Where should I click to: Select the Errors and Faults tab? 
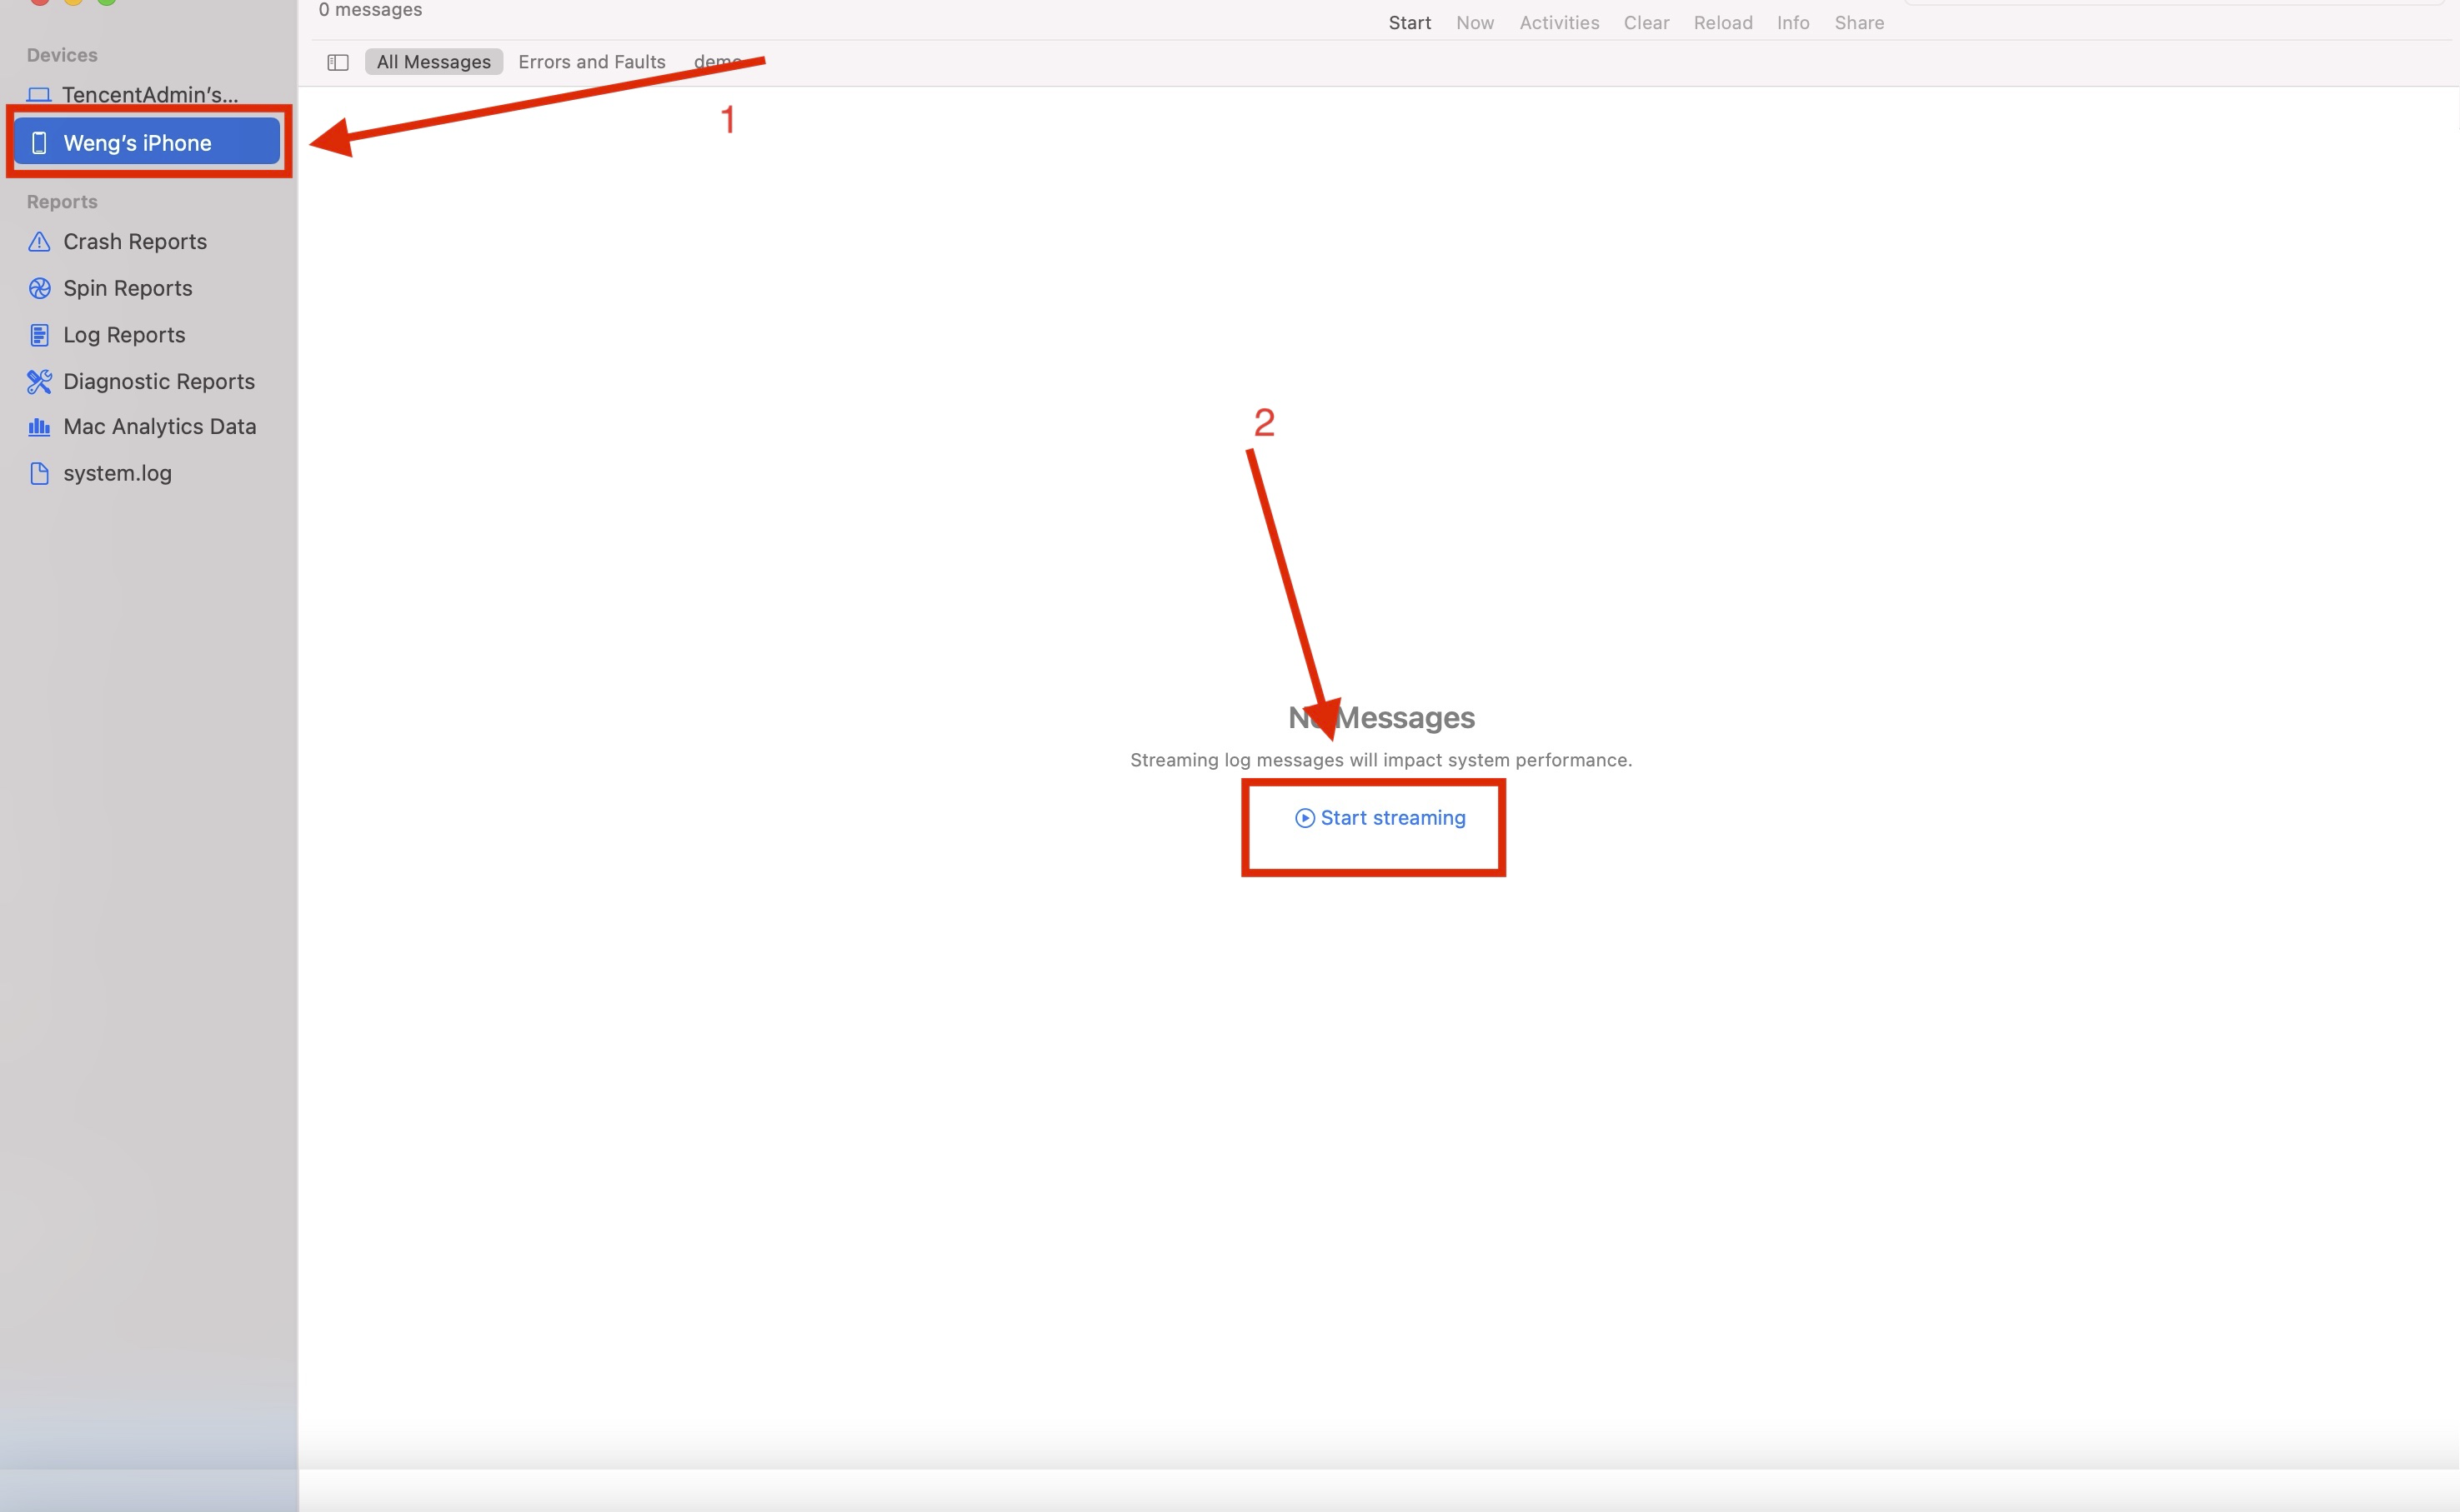point(592,62)
